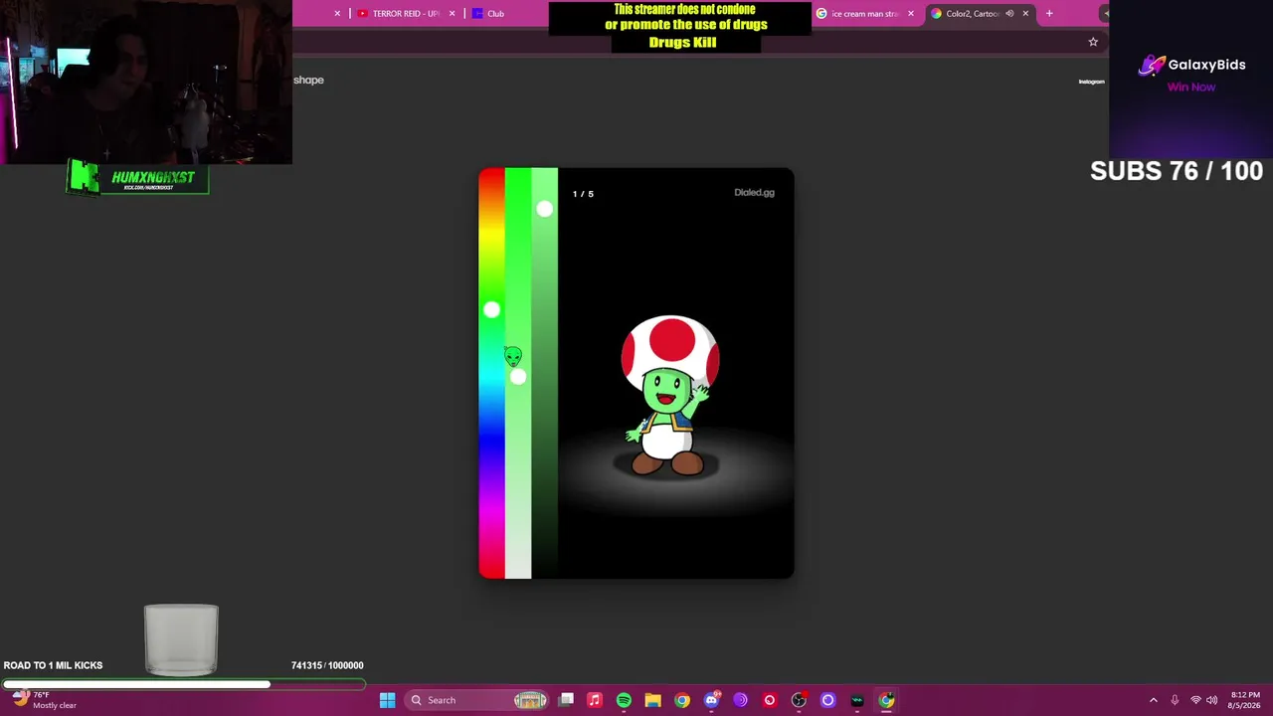The image size is (1273, 716).
Task: Open OBS Studio from the taskbar
Action: [799, 700]
